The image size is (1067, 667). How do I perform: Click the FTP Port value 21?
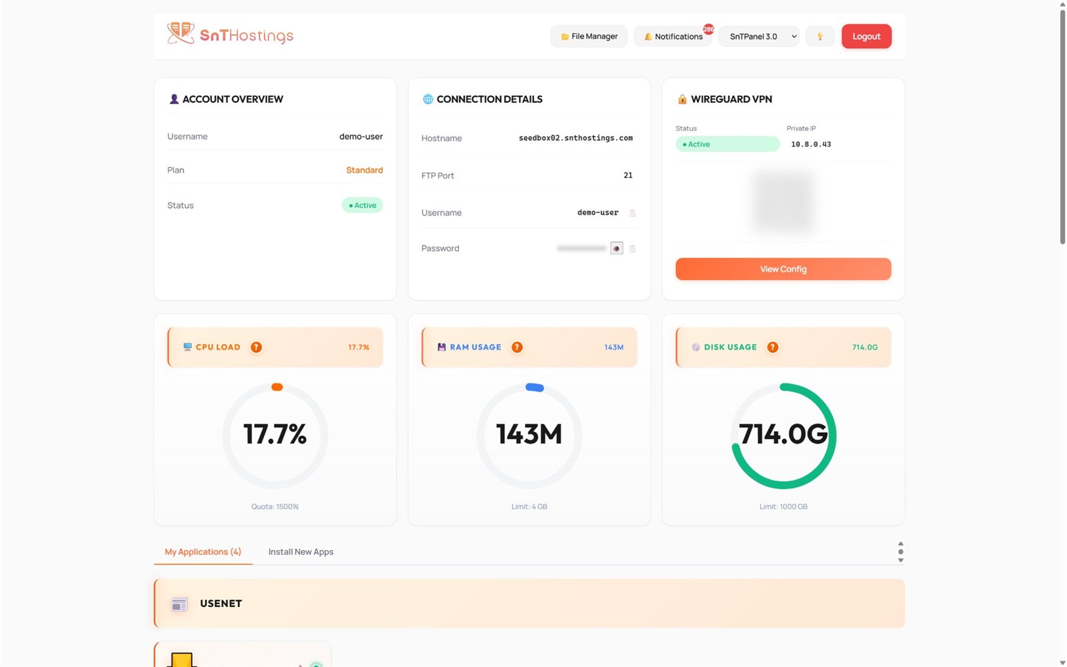click(x=628, y=175)
